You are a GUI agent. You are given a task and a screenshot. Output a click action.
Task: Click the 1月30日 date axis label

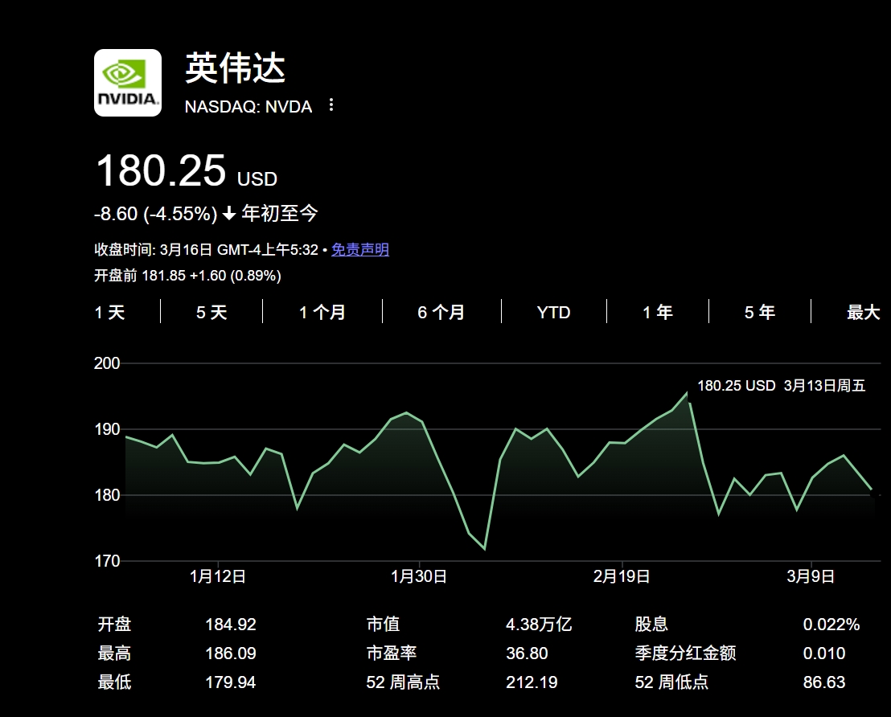(418, 576)
